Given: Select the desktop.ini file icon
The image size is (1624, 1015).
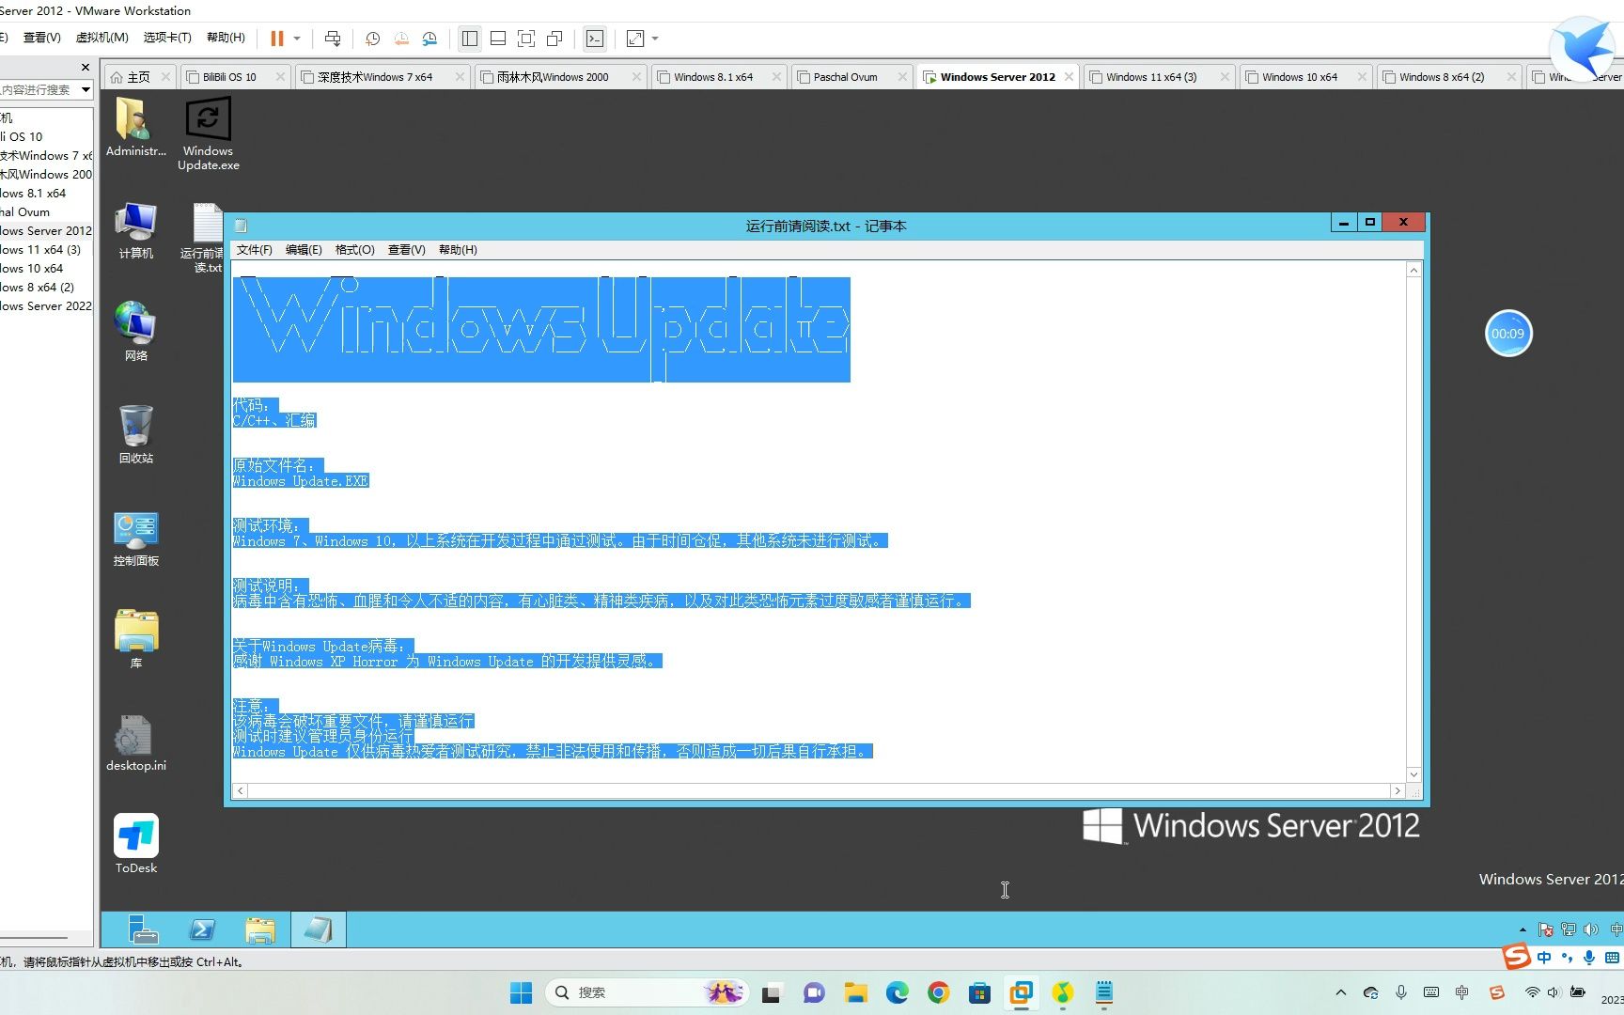Looking at the screenshot, I should (135, 742).
